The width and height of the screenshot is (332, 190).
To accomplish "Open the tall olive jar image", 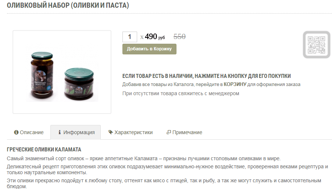I will [42, 76].
